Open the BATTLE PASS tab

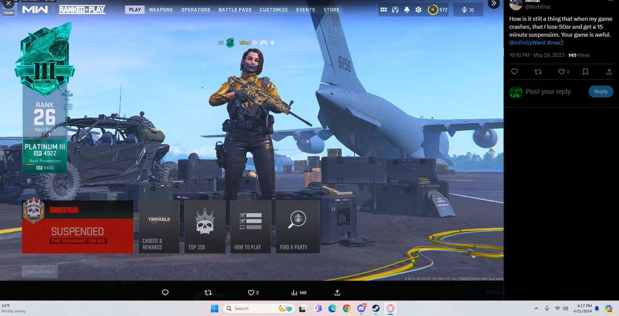coord(236,10)
